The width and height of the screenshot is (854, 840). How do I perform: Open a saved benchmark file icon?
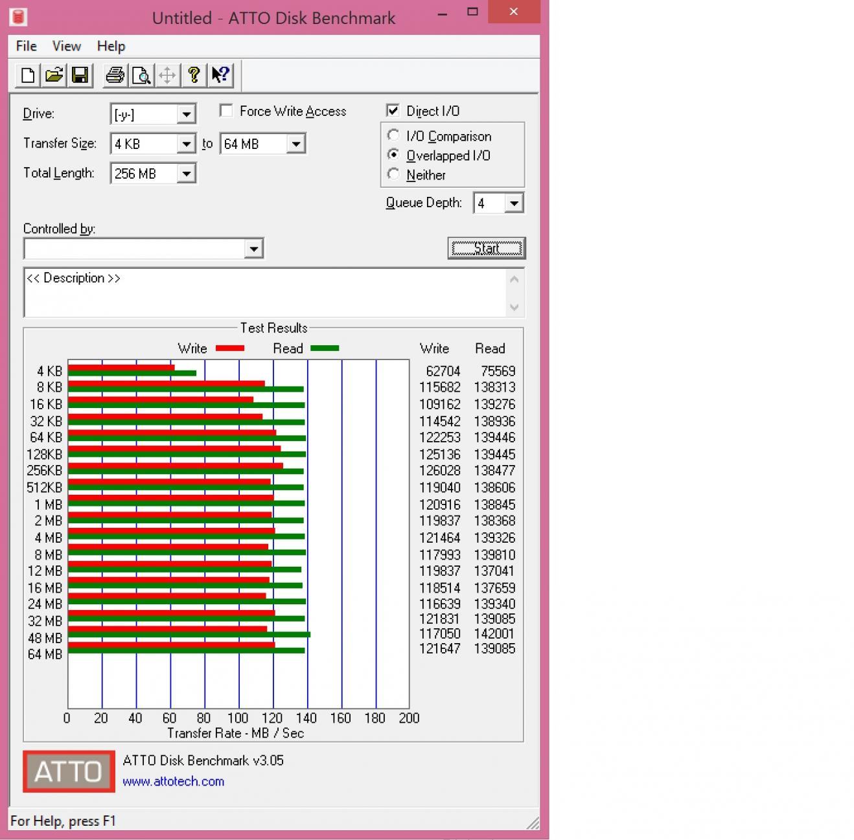pyautogui.click(x=54, y=75)
